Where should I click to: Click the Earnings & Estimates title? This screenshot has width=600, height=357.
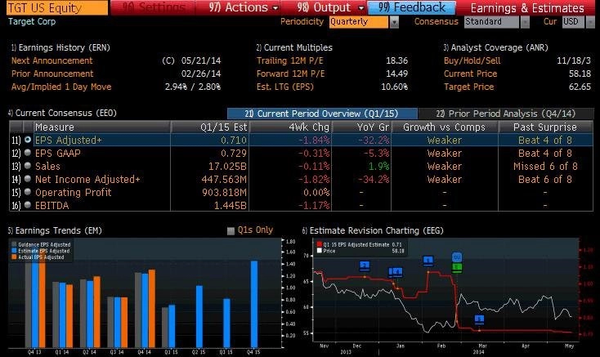pyautogui.click(x=527, y=8)
